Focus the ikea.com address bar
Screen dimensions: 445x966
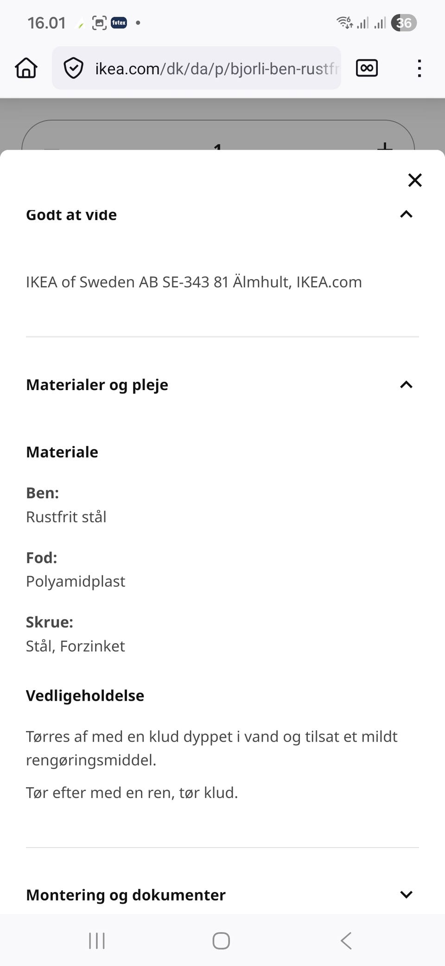point(216,68)
